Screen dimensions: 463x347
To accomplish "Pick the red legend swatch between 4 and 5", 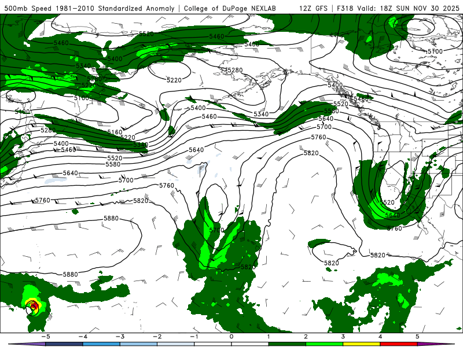I will (x=399, y=344).
